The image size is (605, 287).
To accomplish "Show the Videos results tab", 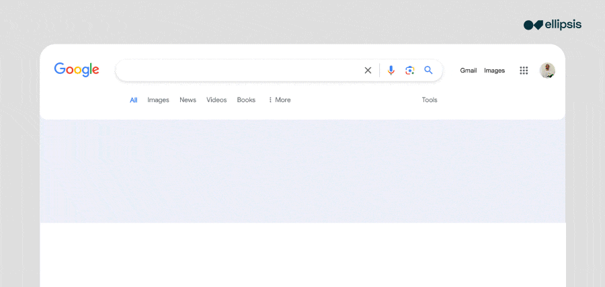I will pos(216,100).
